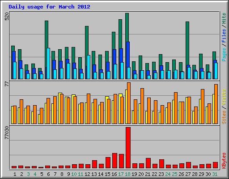The height and width of the screenshot is (179, 229).
Task: Click day label 8 on the axis
Action: pos(62,174)
